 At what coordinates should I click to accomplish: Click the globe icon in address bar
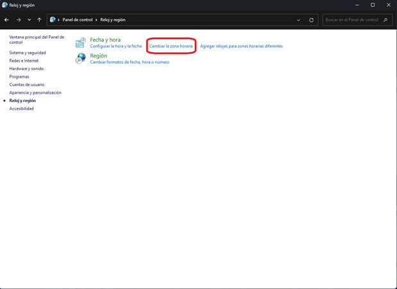pyautogui.click(x=53, y=19)
